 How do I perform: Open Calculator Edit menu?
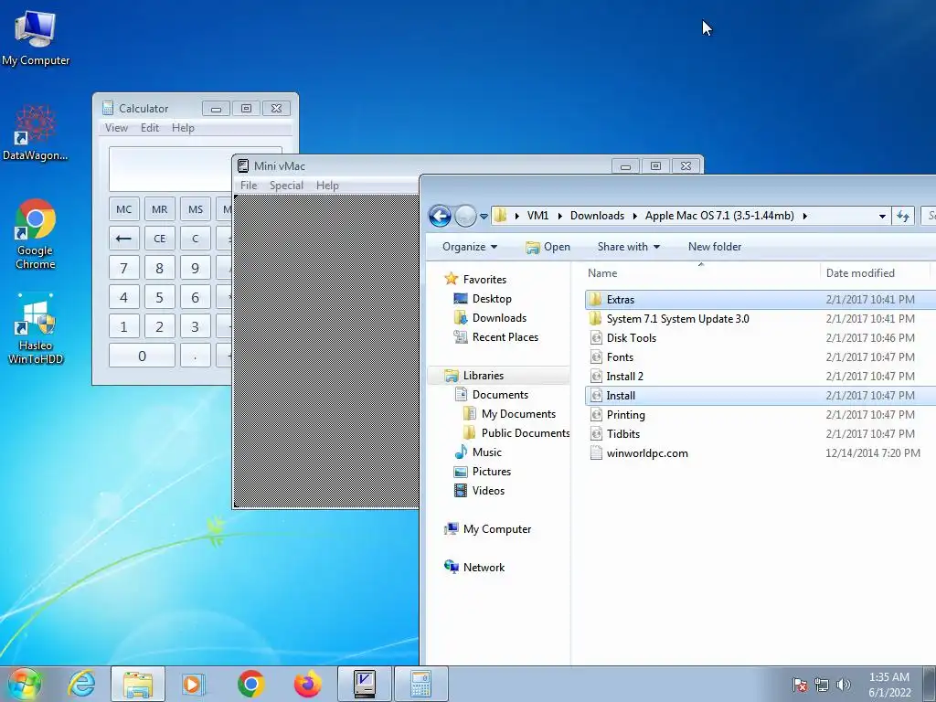point(150,128)
